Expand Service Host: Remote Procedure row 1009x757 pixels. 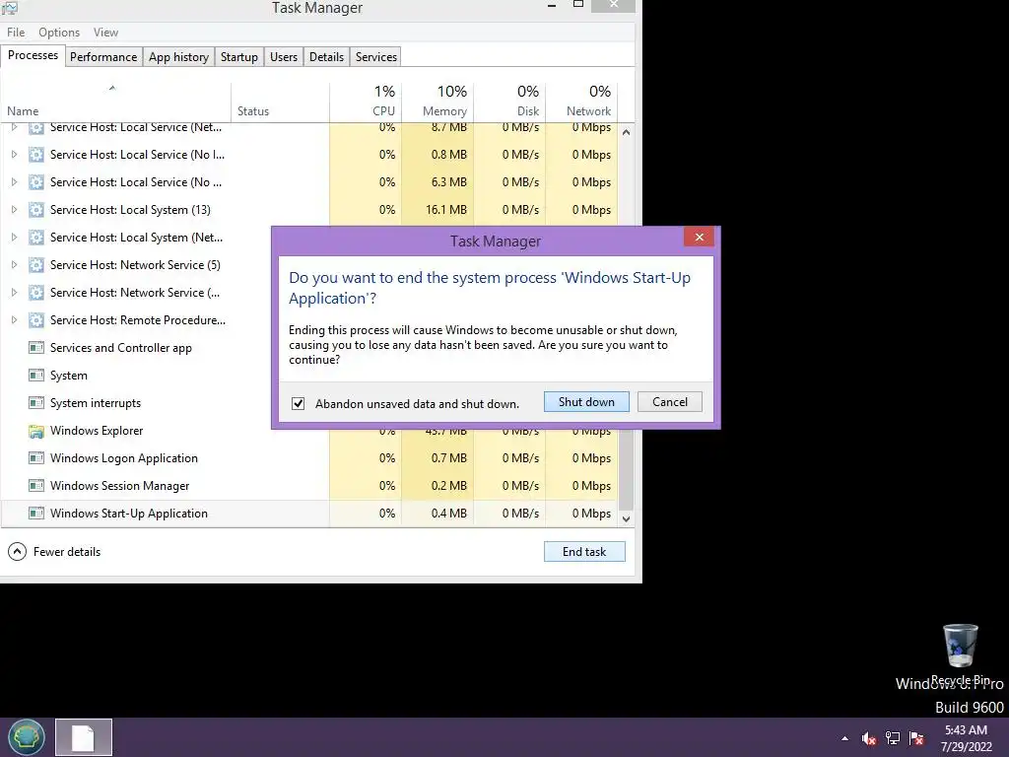point(14,320)
